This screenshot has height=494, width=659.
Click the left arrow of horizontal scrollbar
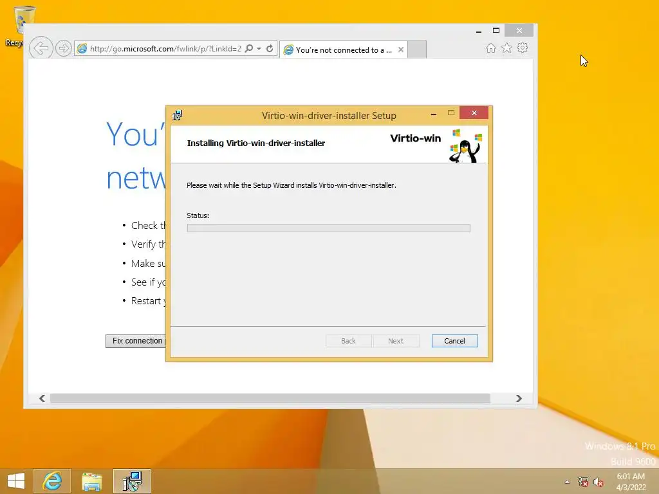42,398
